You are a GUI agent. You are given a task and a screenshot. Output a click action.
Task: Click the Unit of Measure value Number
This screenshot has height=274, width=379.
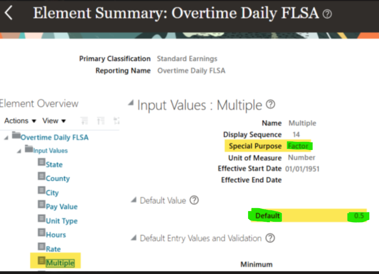tap(302, 158)
